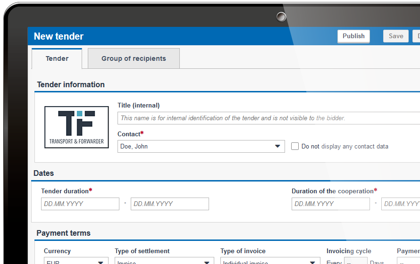Click the Duration of the cooperation end date
The width and height of the screenshot is (420, 264).
tap(401, 204)
